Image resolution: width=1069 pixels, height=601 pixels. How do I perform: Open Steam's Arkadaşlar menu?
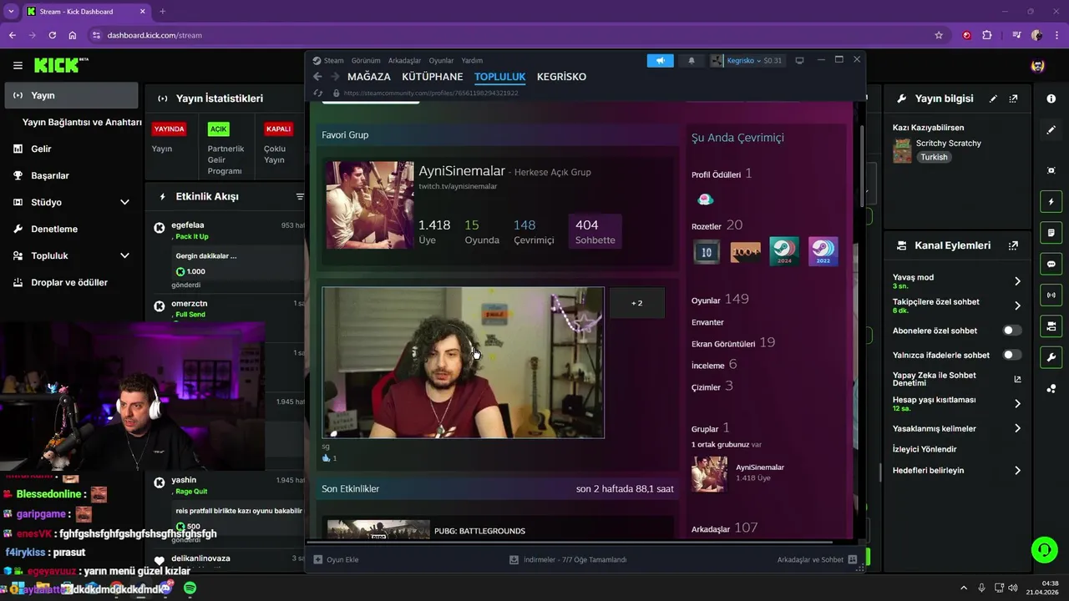click(x=405, y=61)
